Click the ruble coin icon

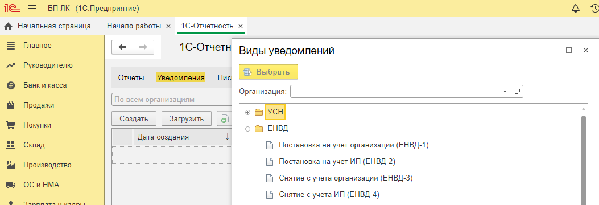(x=11, y=85)
